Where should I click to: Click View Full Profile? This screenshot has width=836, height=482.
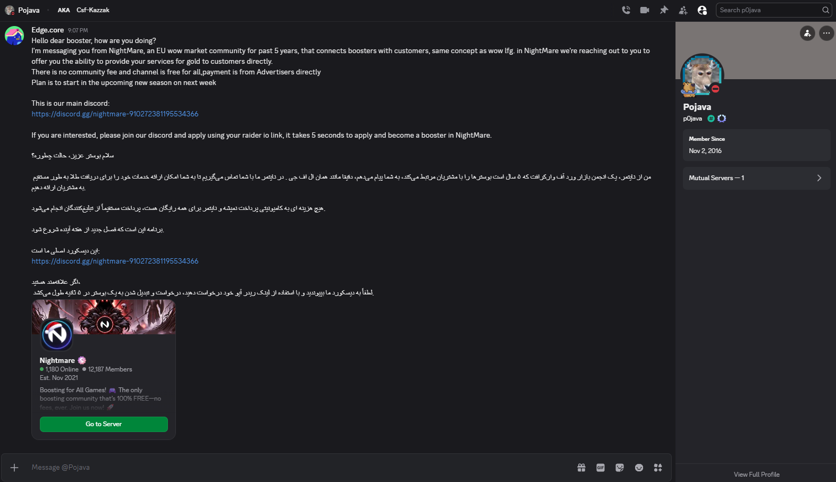pyautogui.click(x=756, y=475)
